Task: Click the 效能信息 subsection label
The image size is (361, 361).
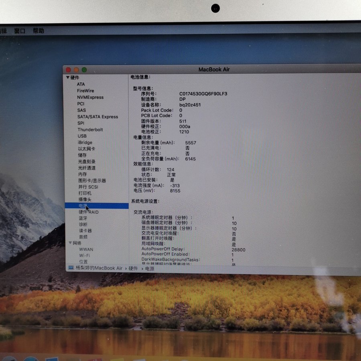Action: click(x=143, y=164)
